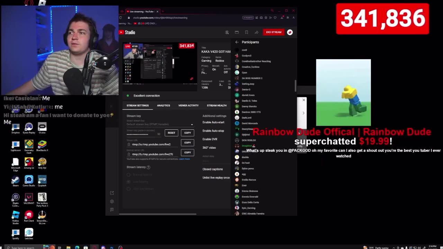Toggle Enable Auto-start setting

(213, 122)
